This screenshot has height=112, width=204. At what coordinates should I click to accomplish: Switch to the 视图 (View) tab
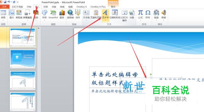coord(70,7)
